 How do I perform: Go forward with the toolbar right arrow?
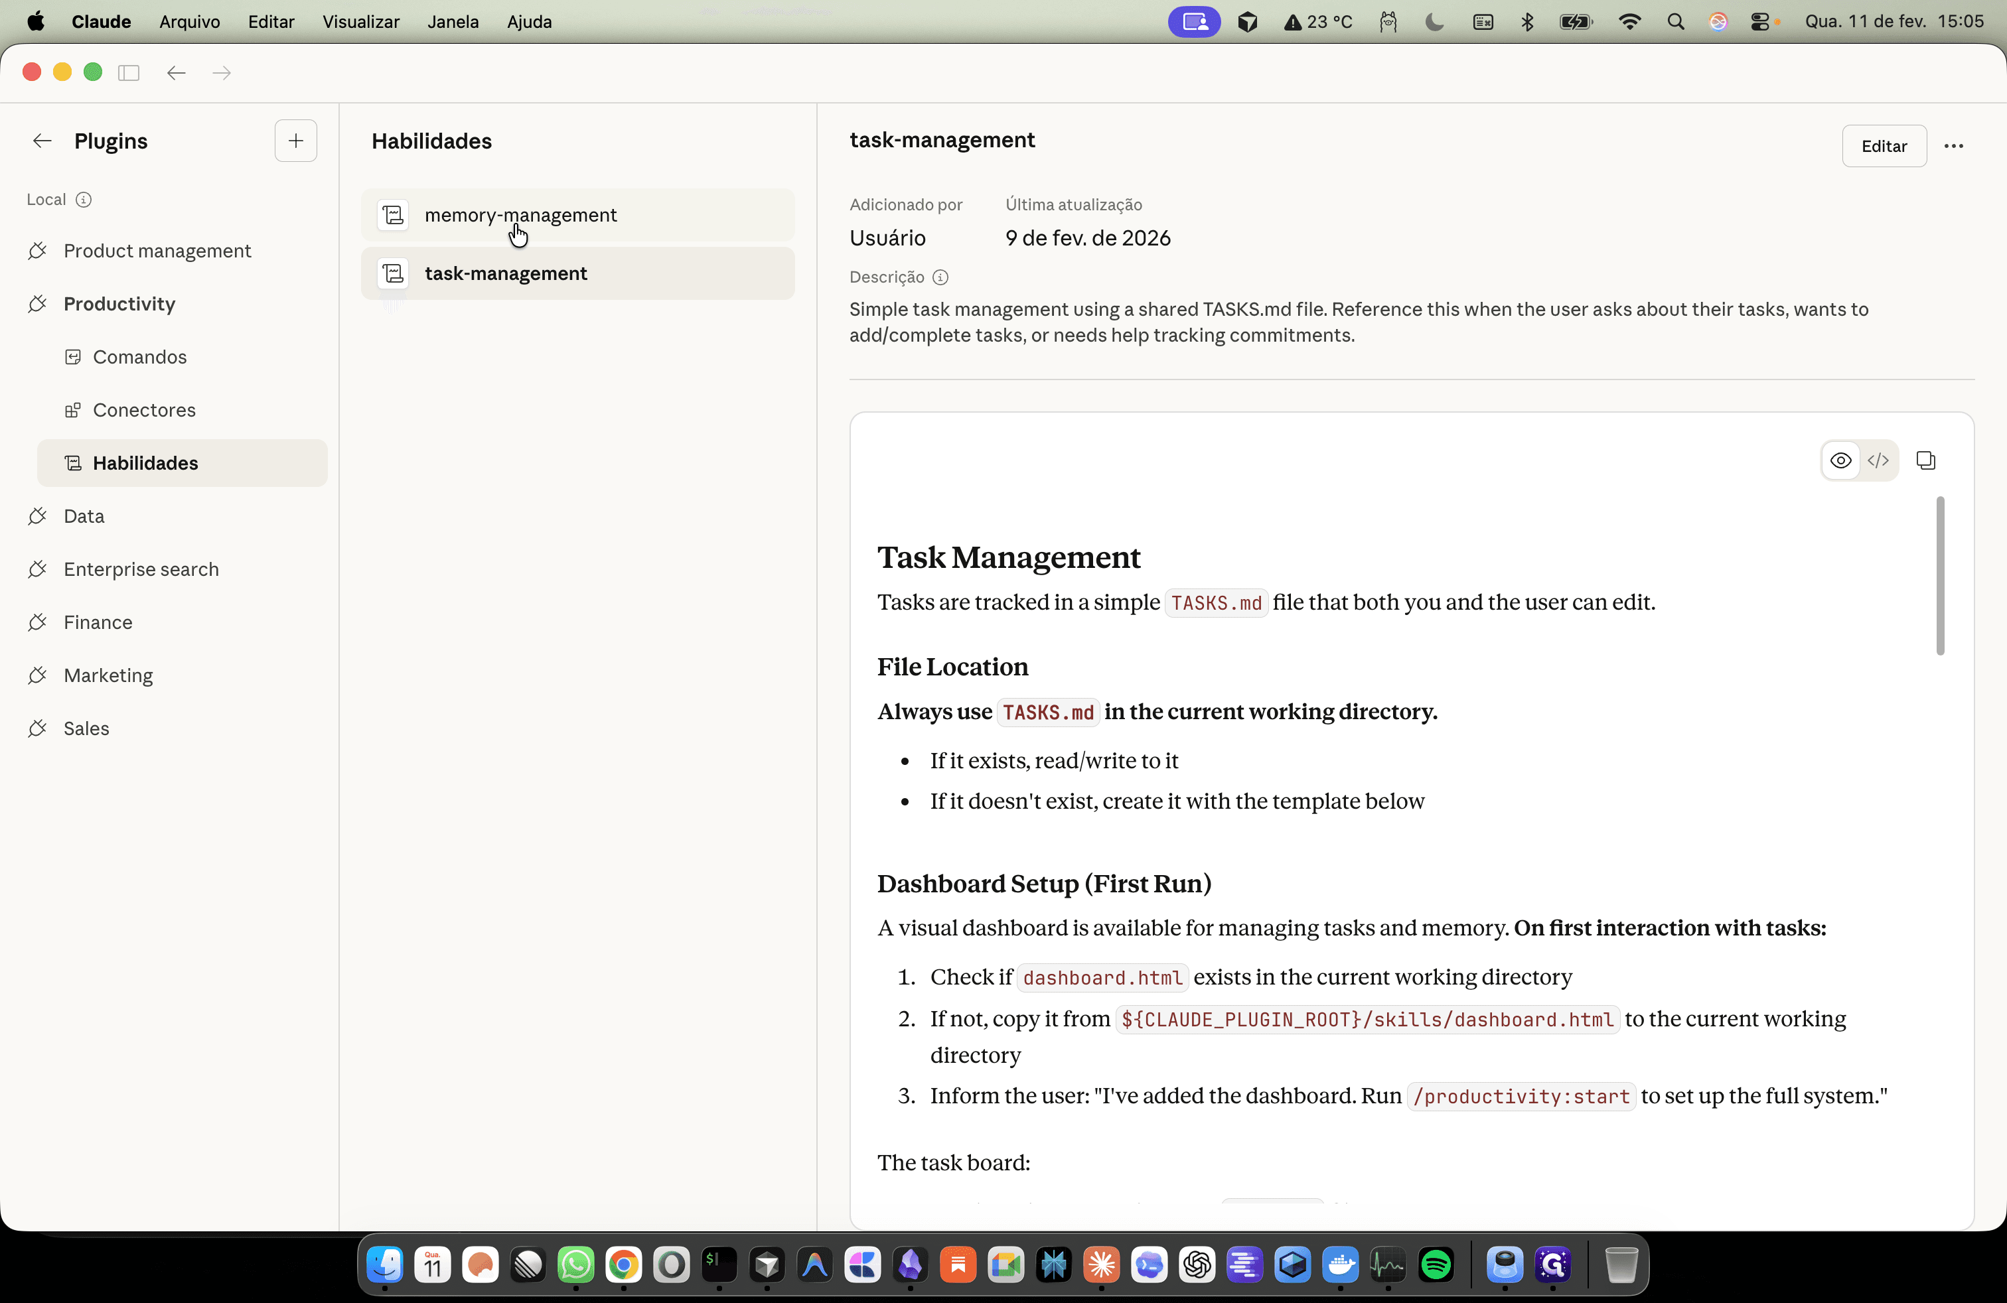point(222,72)
